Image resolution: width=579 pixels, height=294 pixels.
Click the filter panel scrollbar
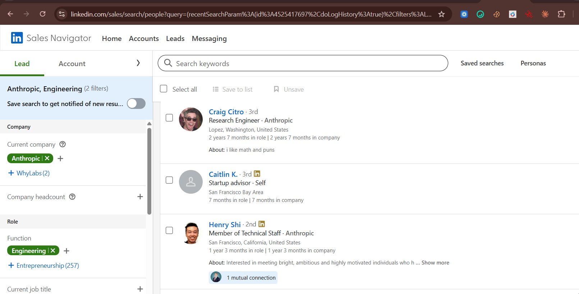pyautogui.click(x=149, y=171)
